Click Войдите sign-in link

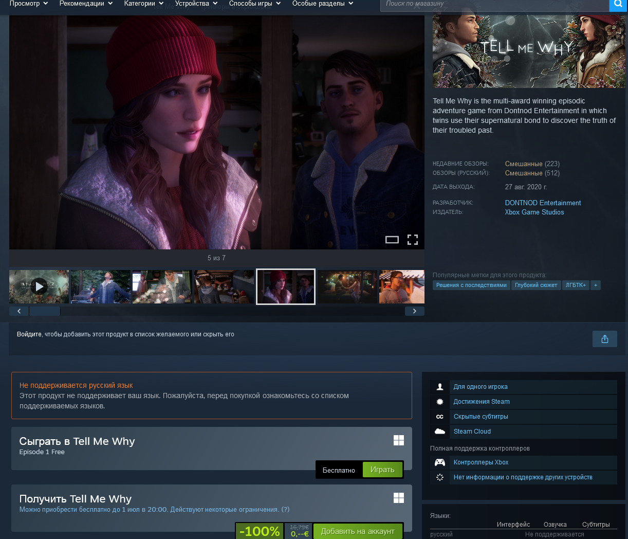29,334
